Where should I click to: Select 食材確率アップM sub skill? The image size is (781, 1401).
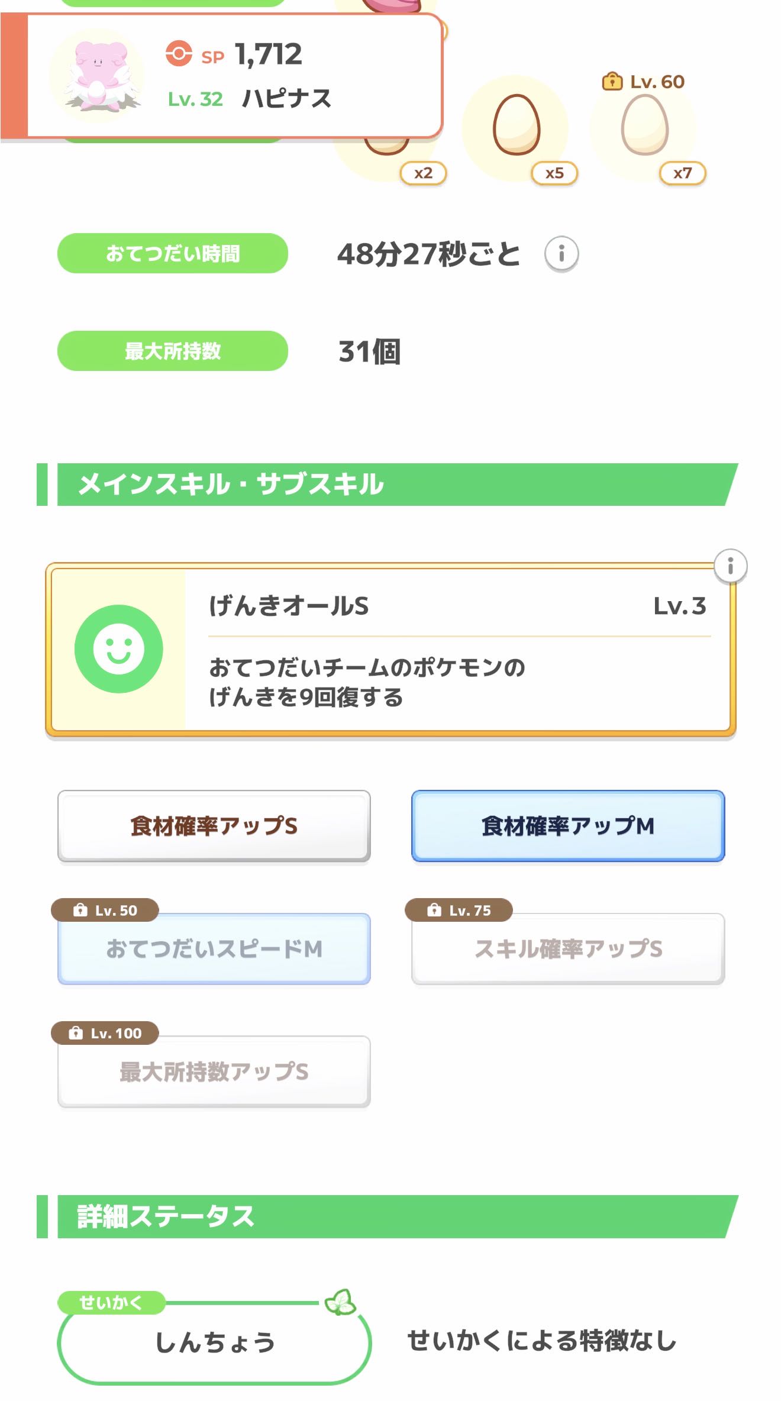tap(567, 825)
